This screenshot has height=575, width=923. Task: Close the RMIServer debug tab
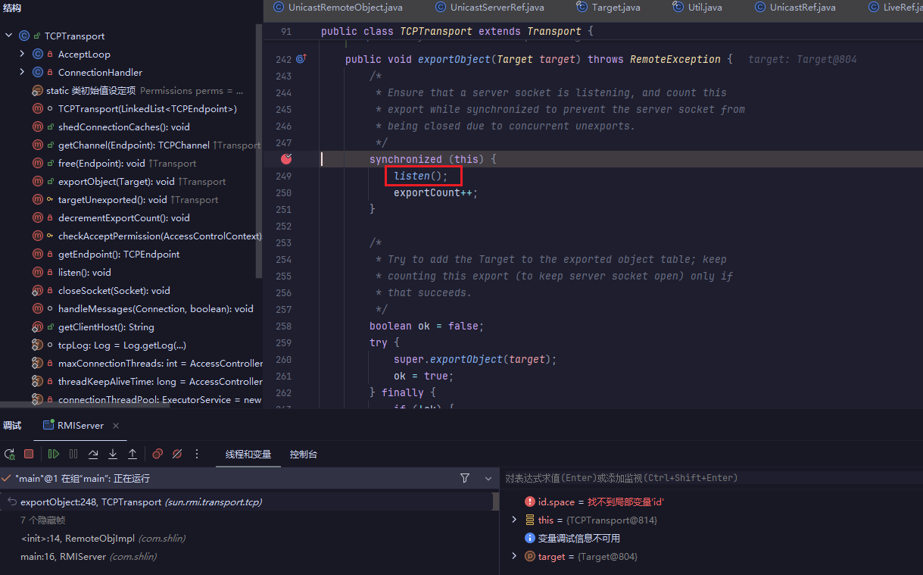(x=116, y=426)
